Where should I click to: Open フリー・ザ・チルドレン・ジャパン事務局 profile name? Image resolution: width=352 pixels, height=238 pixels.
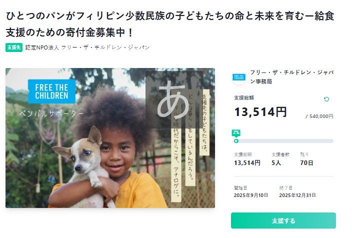coord(291,76)
